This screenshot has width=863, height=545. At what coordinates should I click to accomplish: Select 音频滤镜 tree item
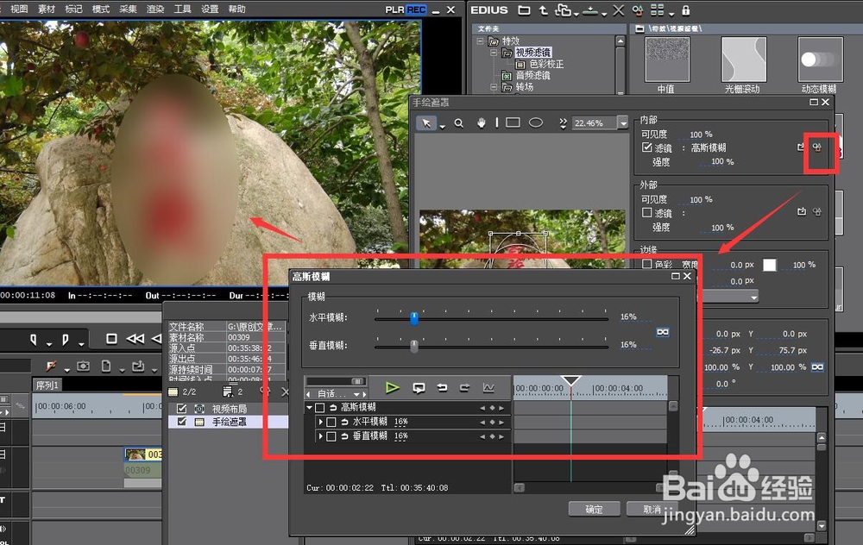[x=532, y=75]
